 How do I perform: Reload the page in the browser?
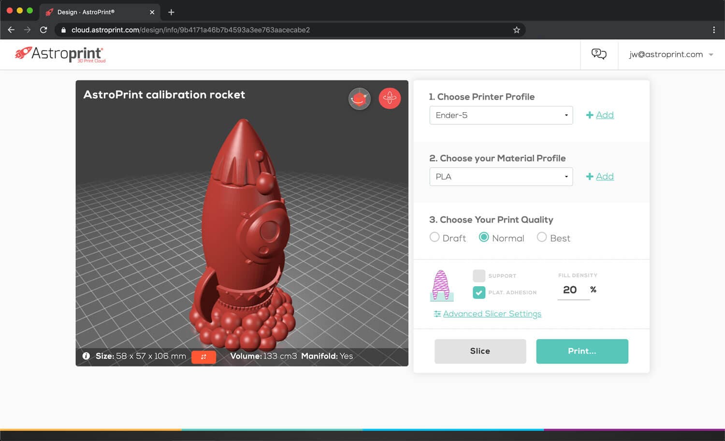tap(43, 30)
